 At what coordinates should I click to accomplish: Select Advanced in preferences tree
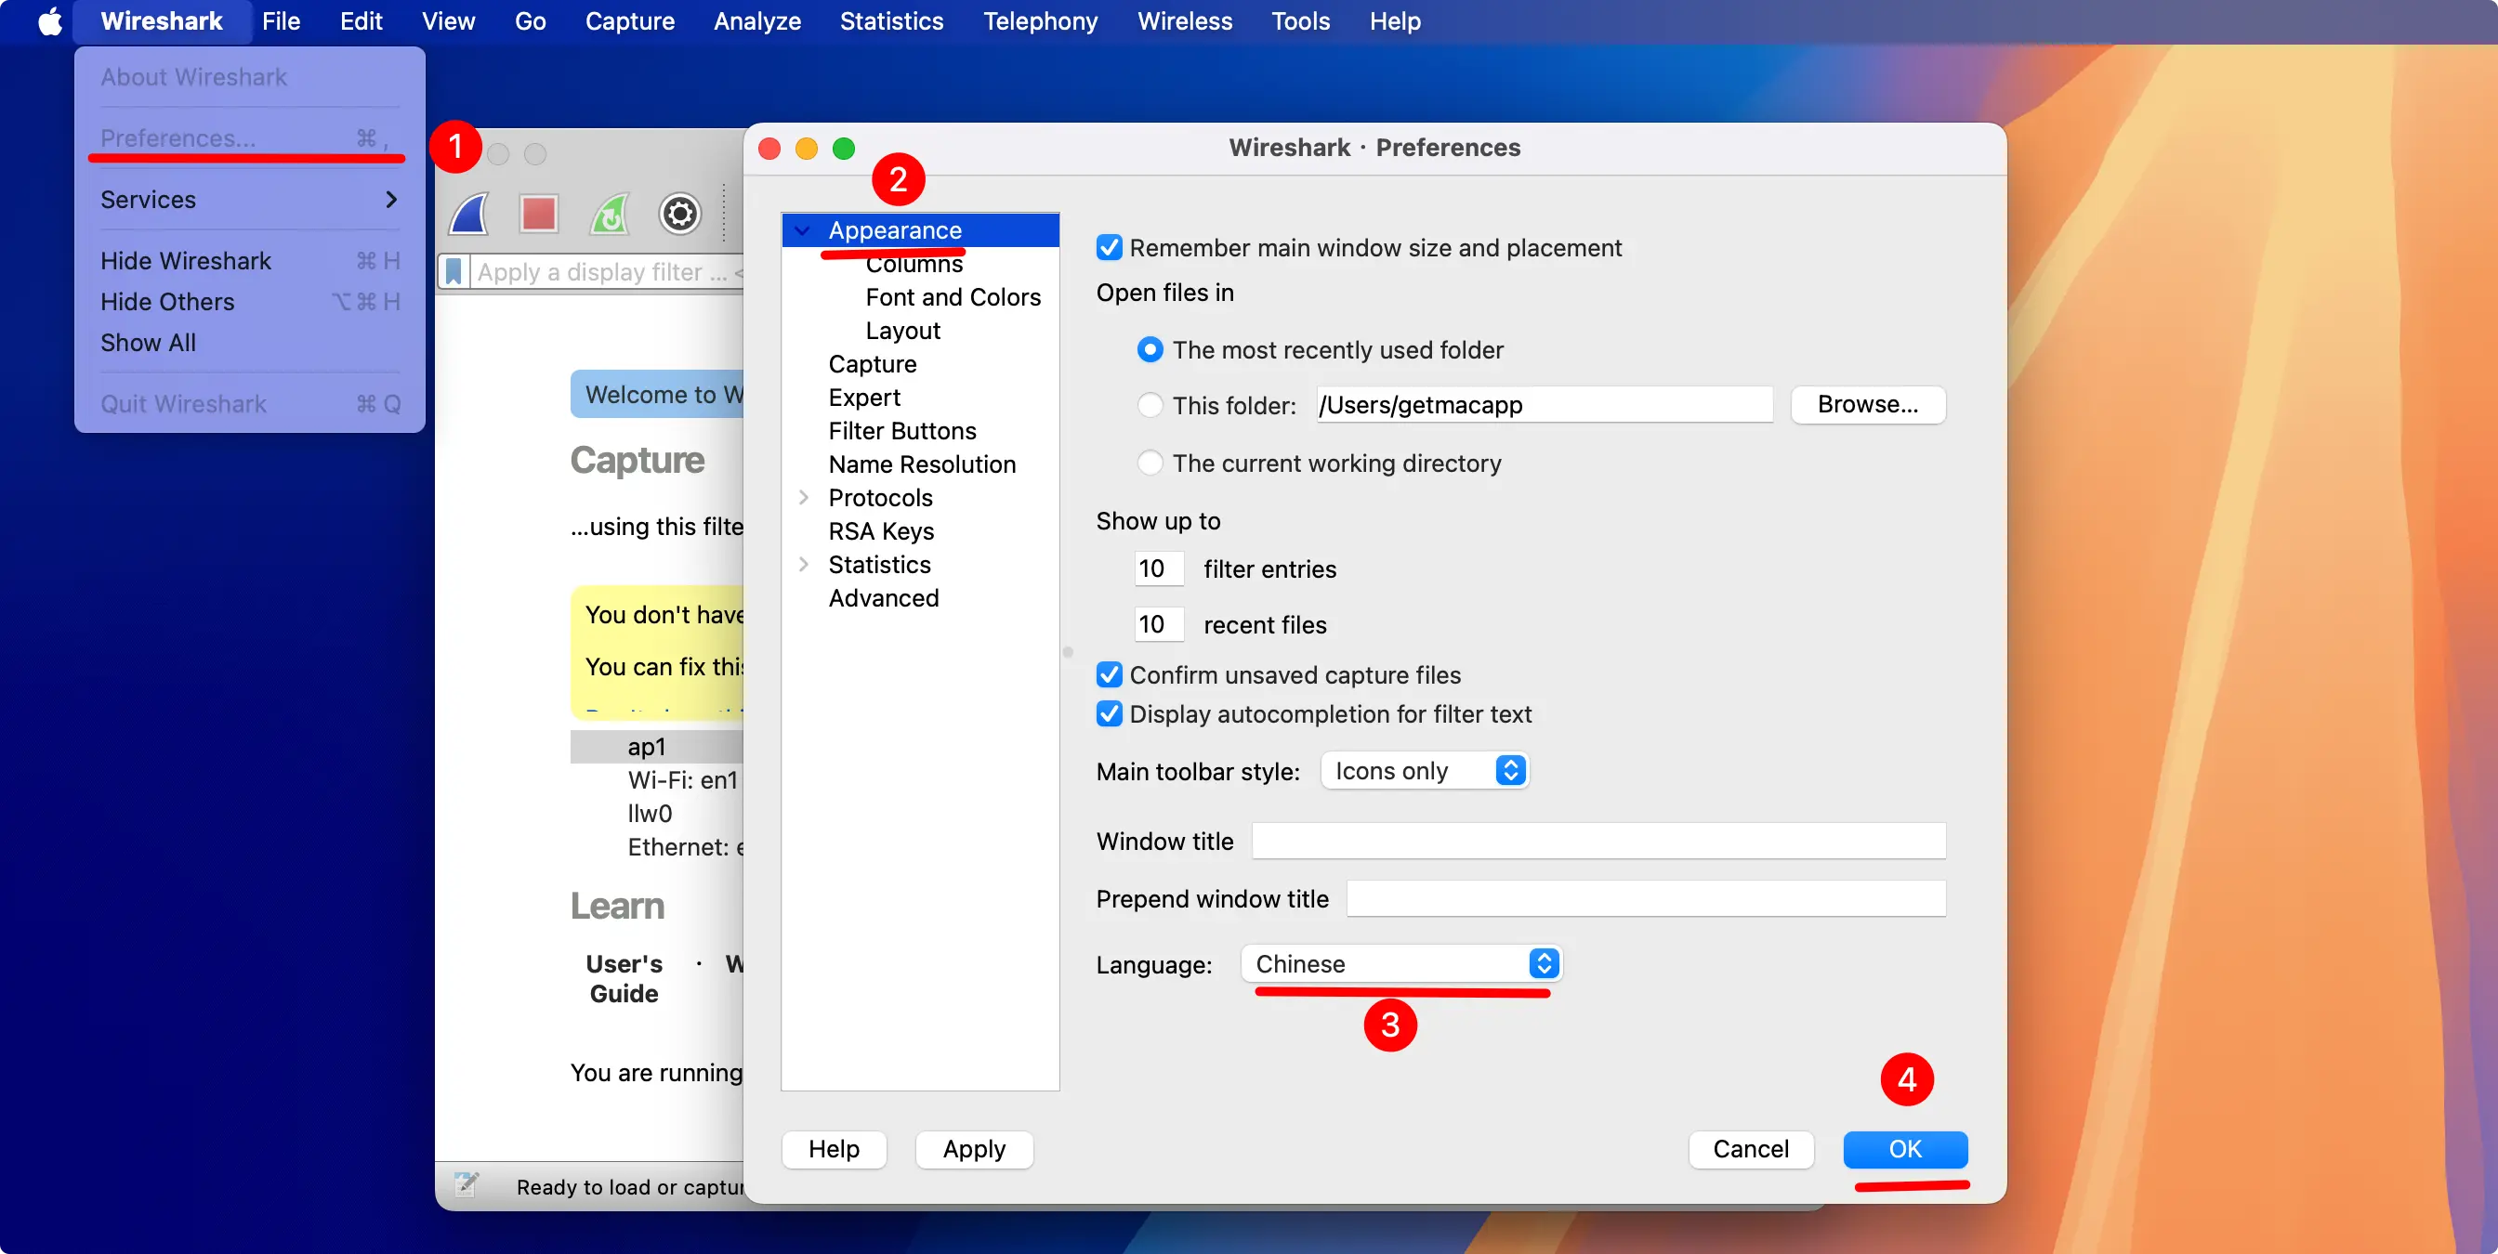[x=883, y=598]
